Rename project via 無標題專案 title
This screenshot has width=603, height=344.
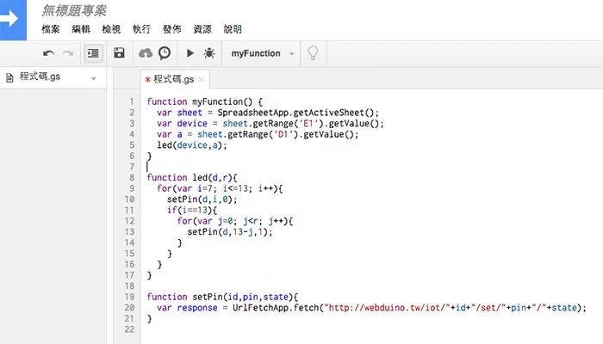click(x=74, y=10)
